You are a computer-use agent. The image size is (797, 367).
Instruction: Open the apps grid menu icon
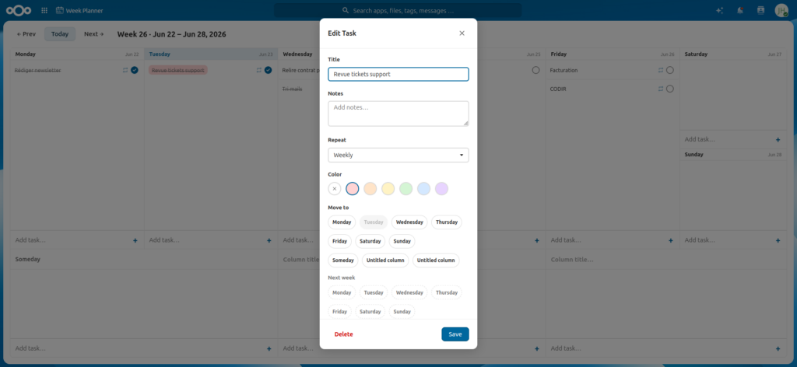[x=44, y=10]
